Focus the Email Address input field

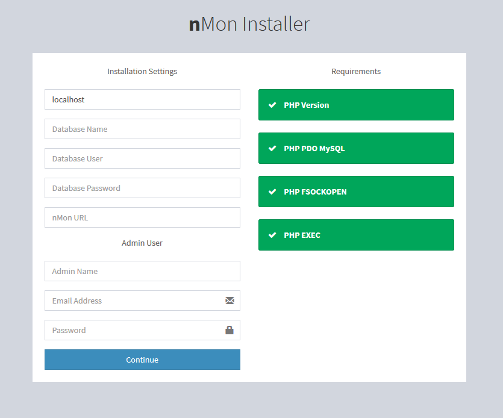pyautogui.click(x=133, y=301)
